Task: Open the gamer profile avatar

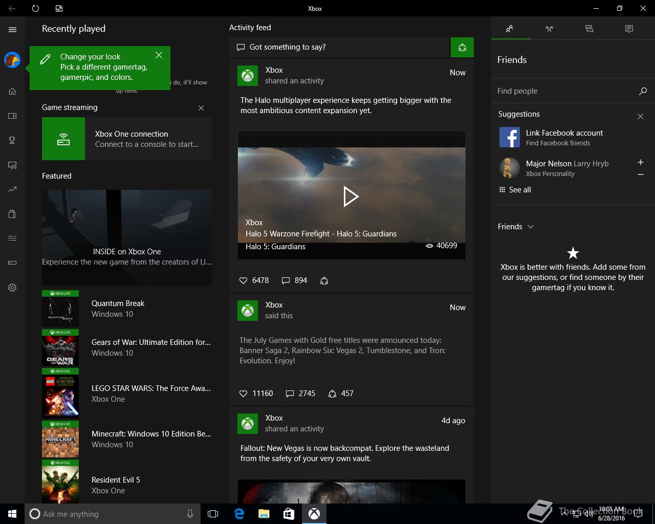Action: tap(12, 60)
